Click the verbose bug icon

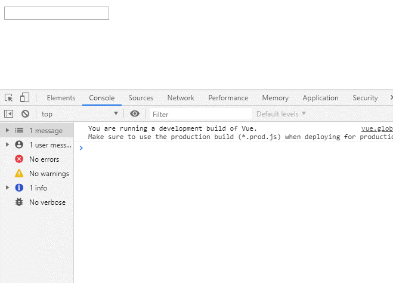(x=19, y=202)
